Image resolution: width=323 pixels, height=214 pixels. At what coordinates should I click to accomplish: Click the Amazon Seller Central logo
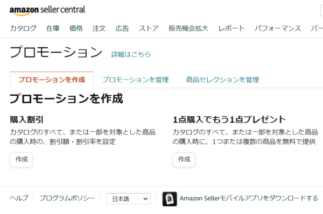point(47,11)
